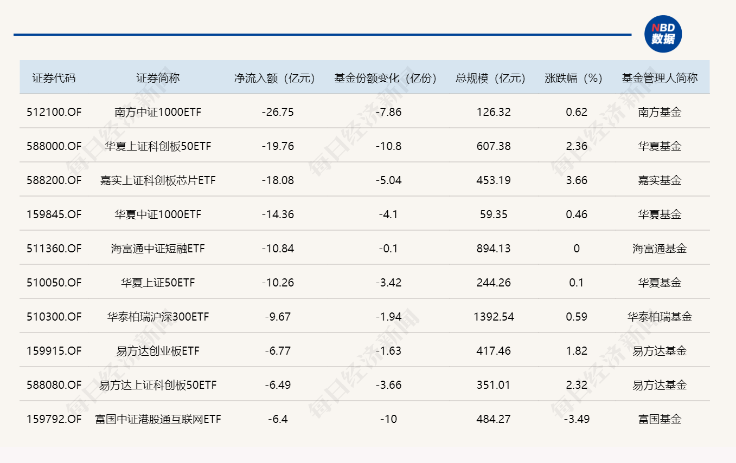Select total scale value 59.35
The image size is (736, 463).
point(494,214)
